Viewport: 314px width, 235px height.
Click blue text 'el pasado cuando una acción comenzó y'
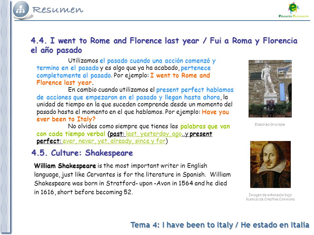[x=158, y=61]
